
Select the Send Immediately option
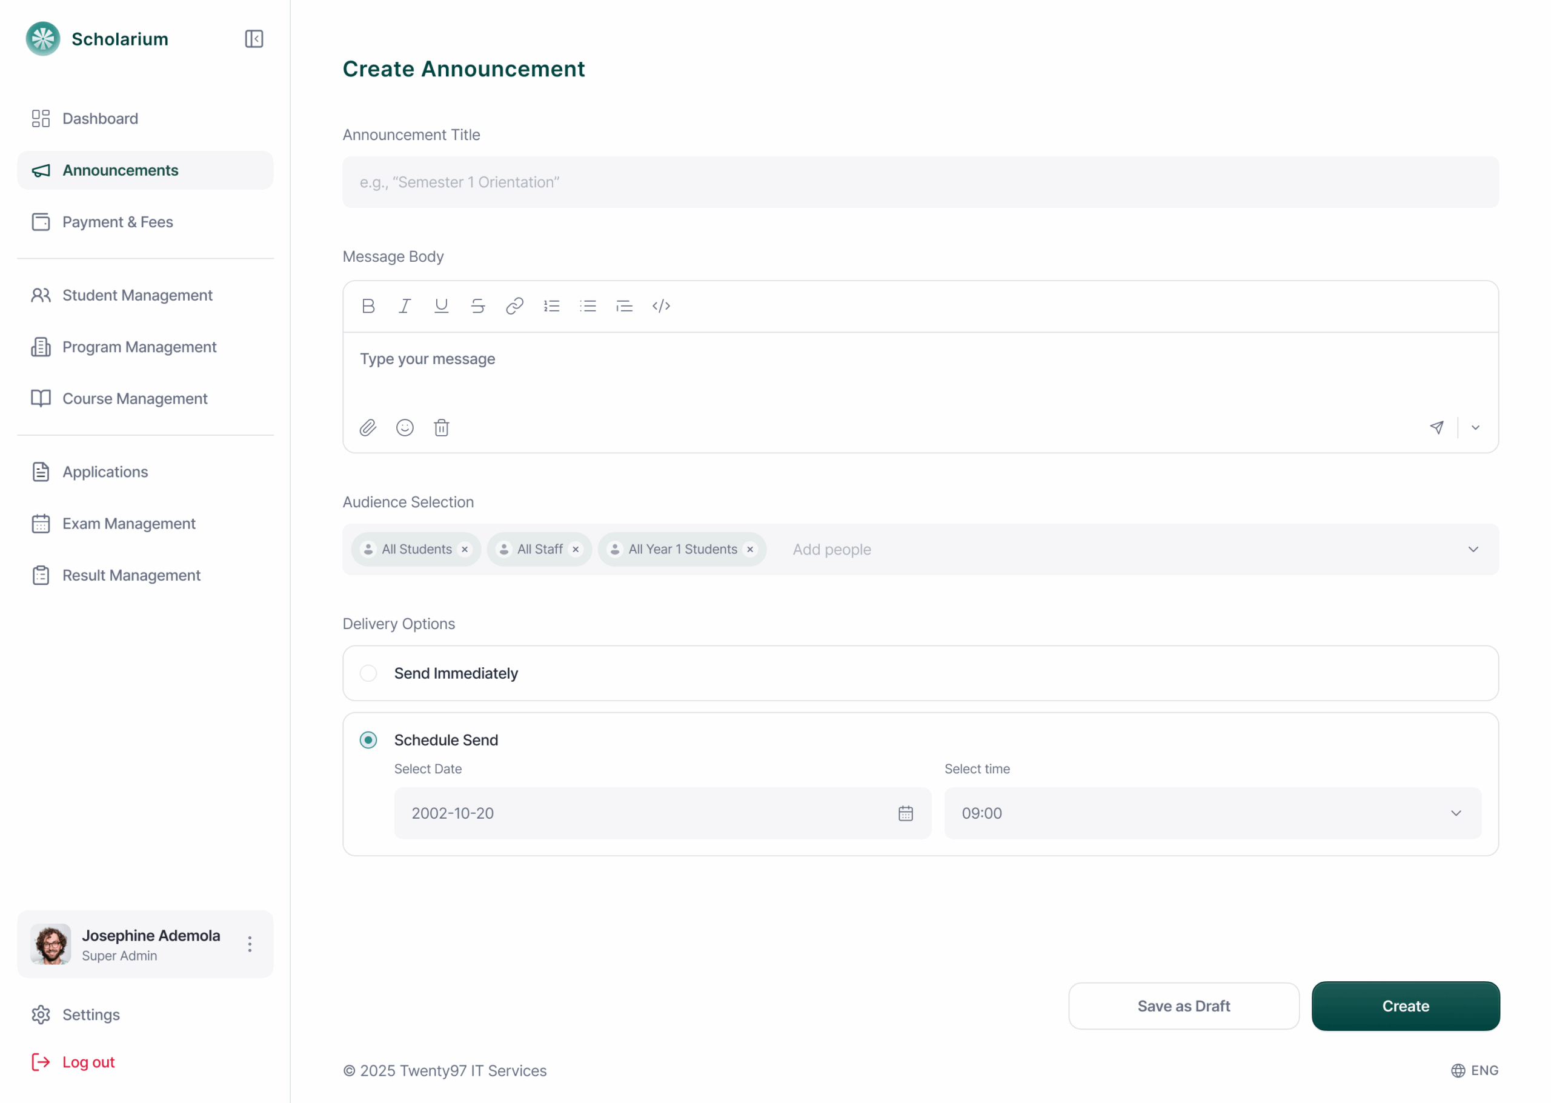(x=368, y=673)
